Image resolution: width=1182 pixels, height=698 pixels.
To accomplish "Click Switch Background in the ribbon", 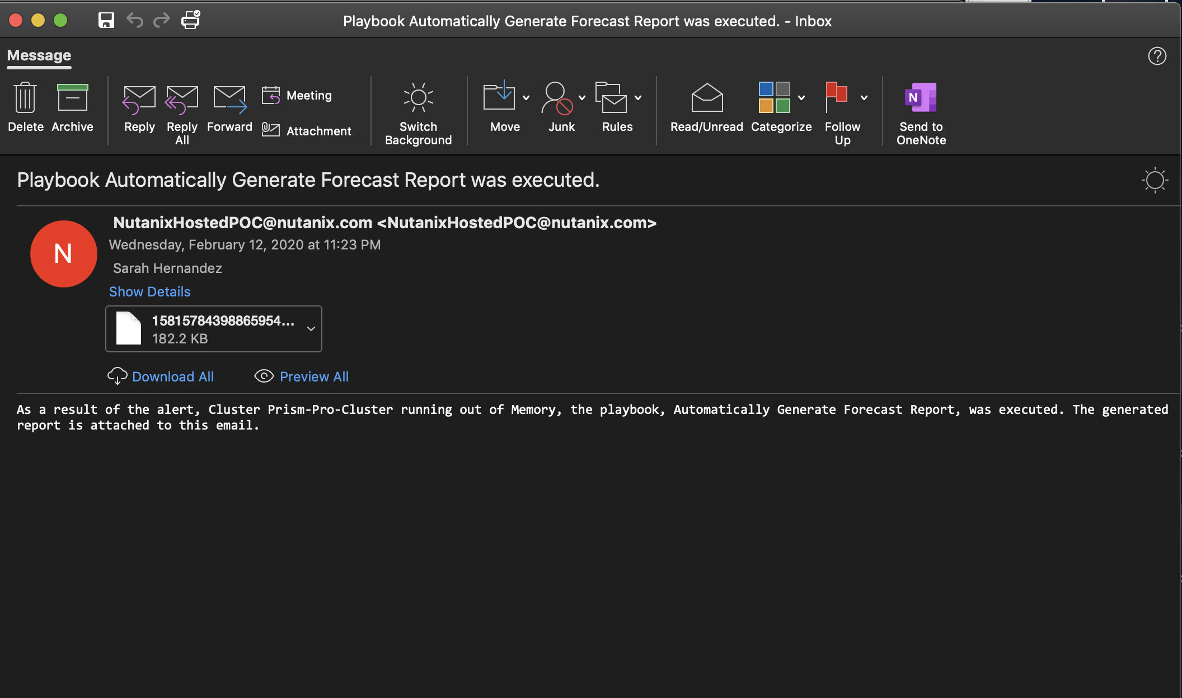I will point(418,114).
